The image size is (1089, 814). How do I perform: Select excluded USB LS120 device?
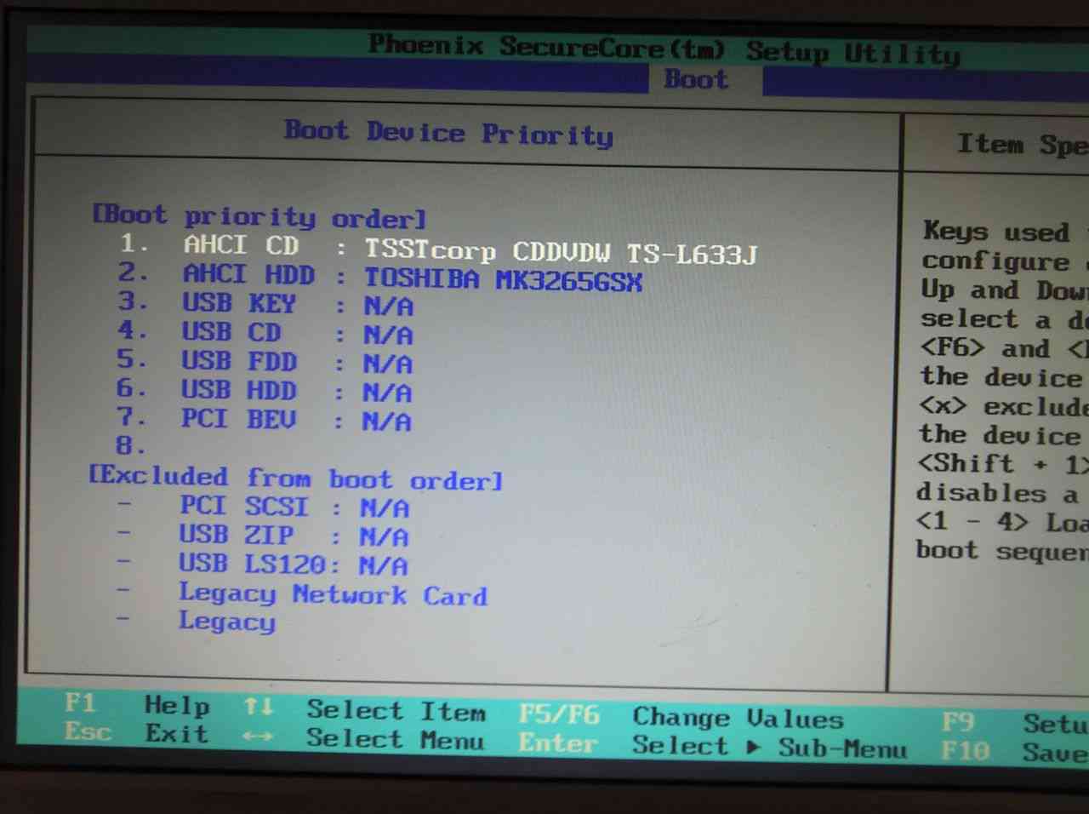point(262,565)
